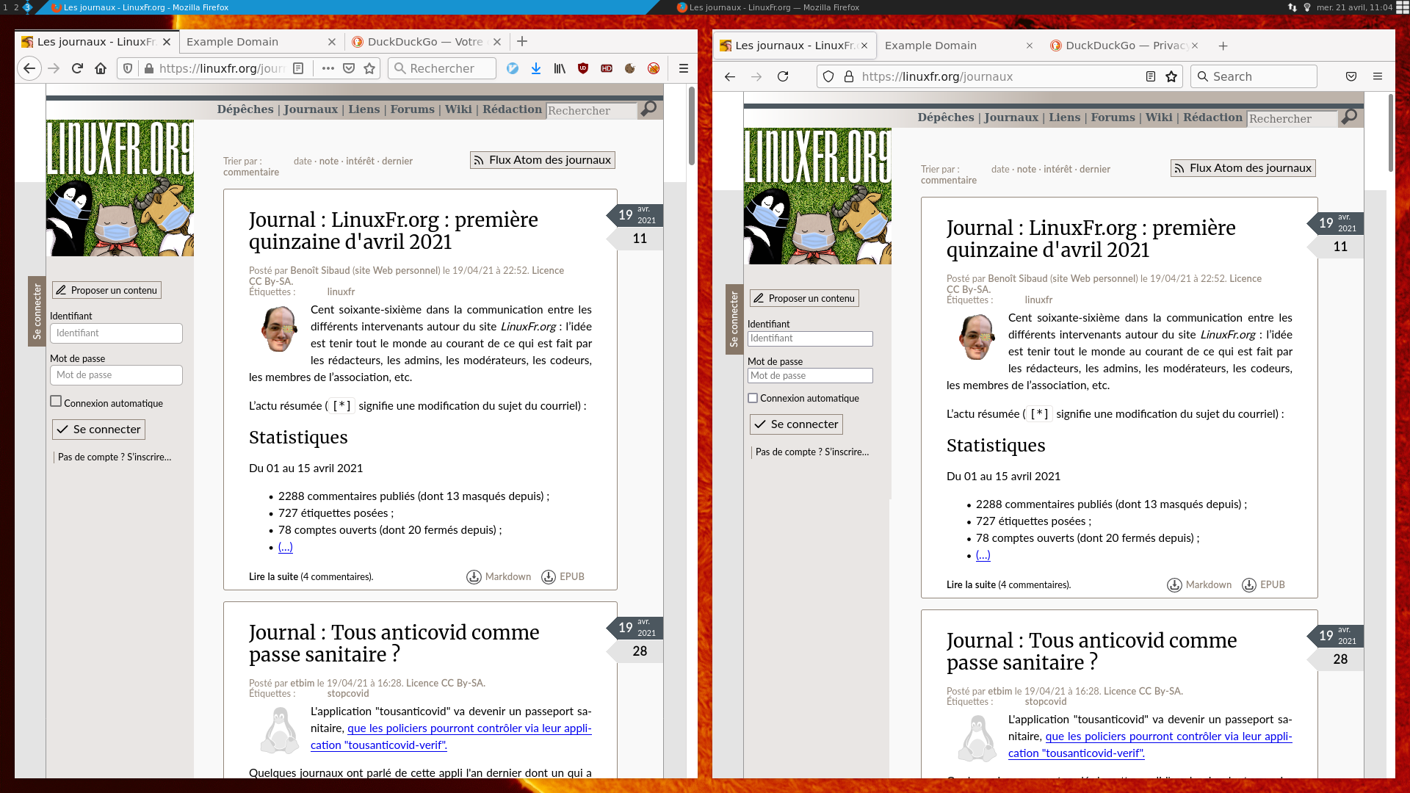Focus 'Identifiant' field in left window
Viewport: 1410px width, 793px height.
[x=116, y=333]
